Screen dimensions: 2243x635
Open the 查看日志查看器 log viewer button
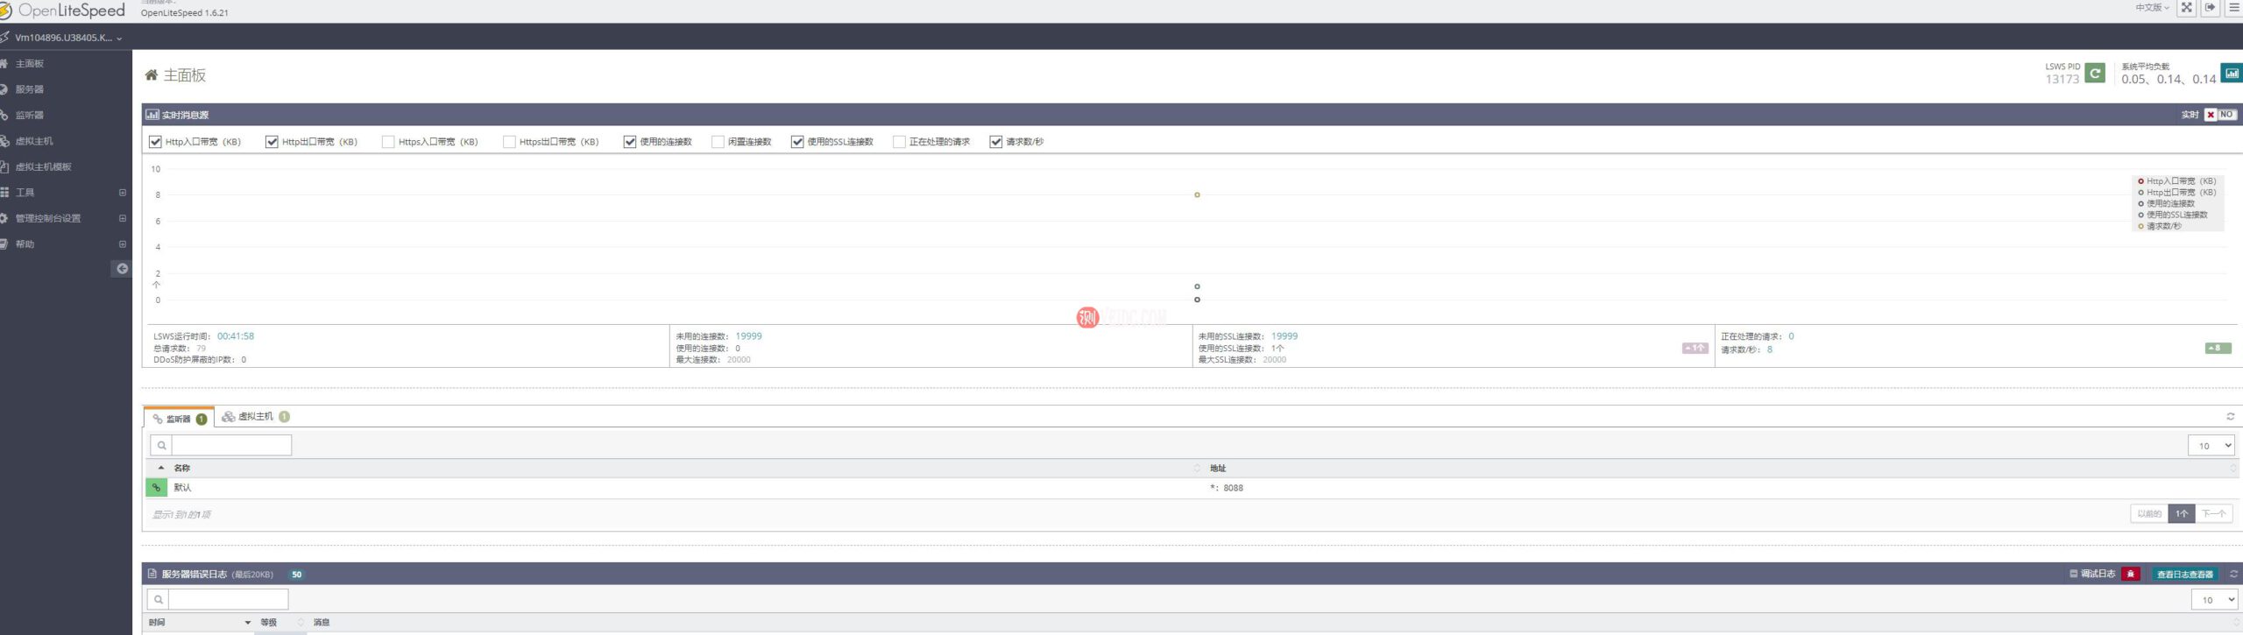click(x=2185, y=574)
